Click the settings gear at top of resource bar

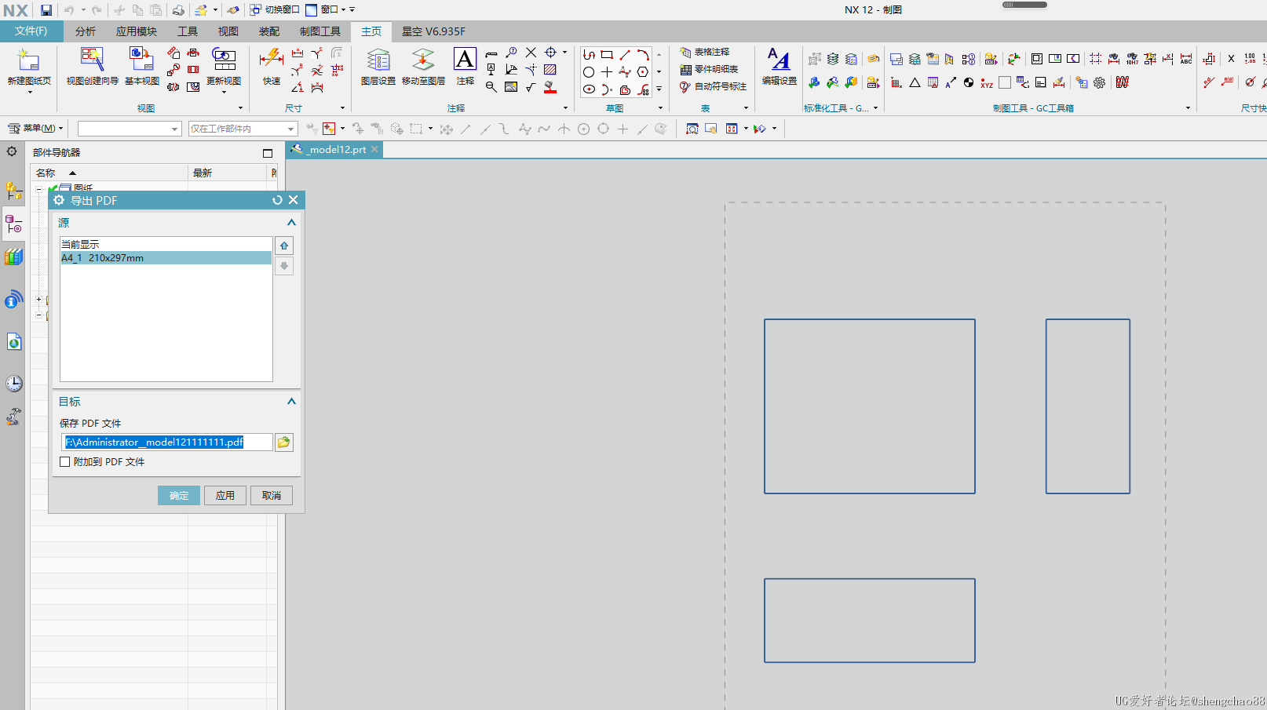pos(12,151)
